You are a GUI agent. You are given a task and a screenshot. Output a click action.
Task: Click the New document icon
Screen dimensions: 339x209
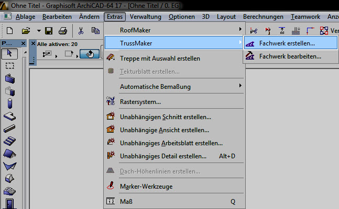point(10,31)
